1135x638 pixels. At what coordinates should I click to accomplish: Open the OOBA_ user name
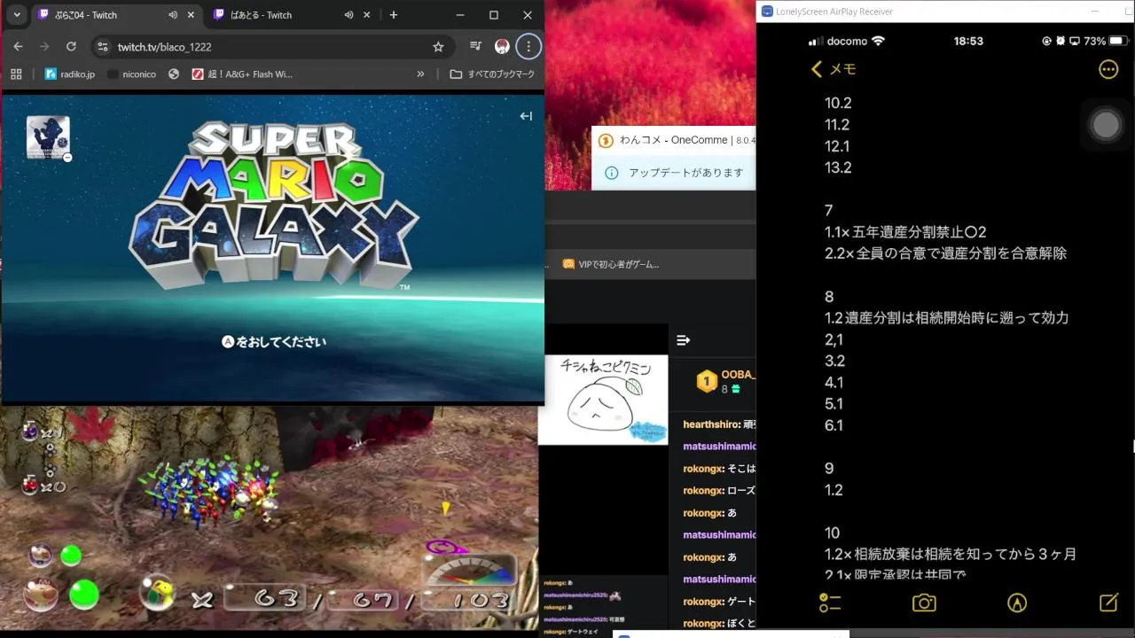click(x=738, y=375)
